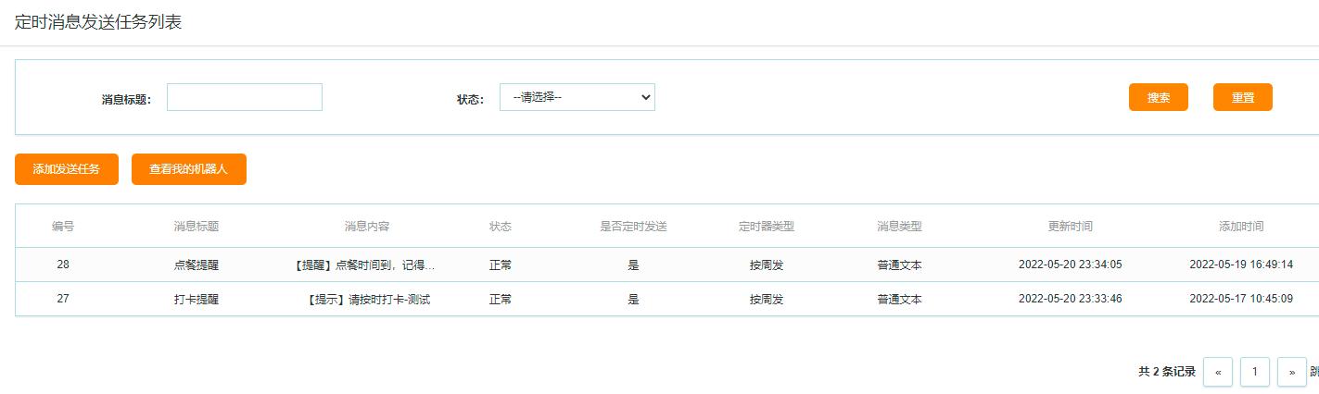Click 按周发 in the 打卡提醒 row

767,300
